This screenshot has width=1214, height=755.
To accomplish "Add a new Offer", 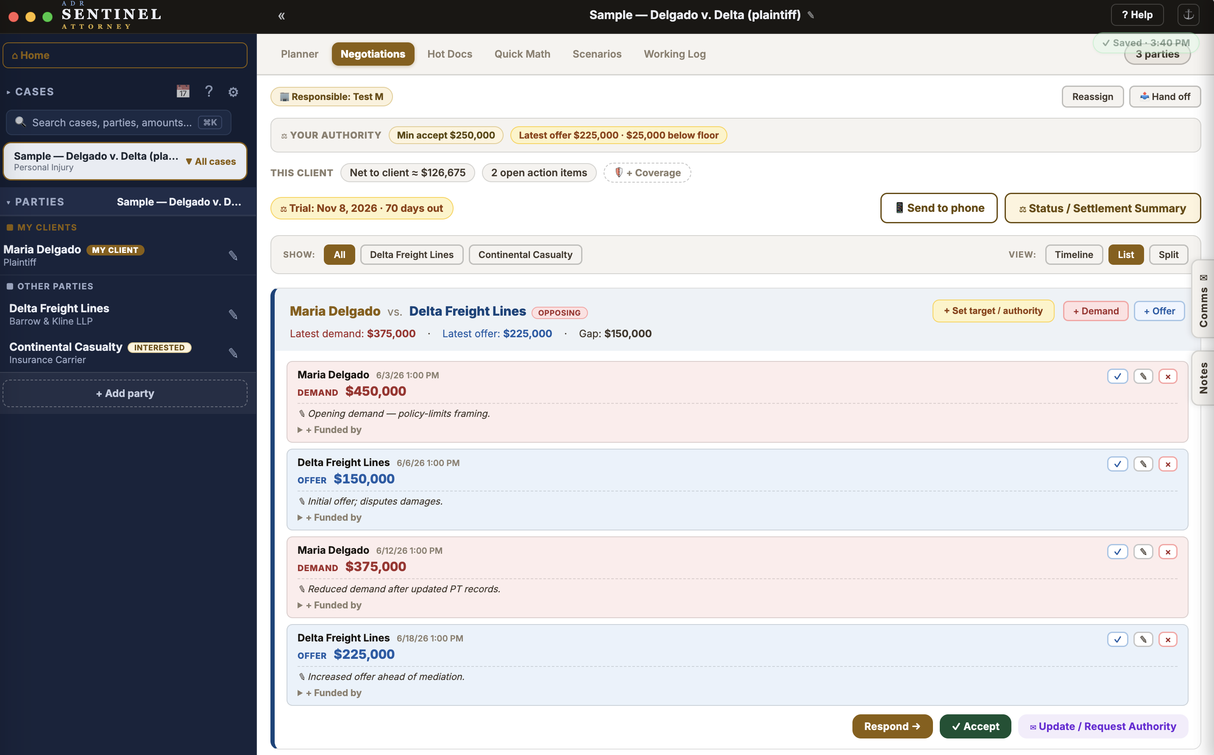I will pos(1159,311).
